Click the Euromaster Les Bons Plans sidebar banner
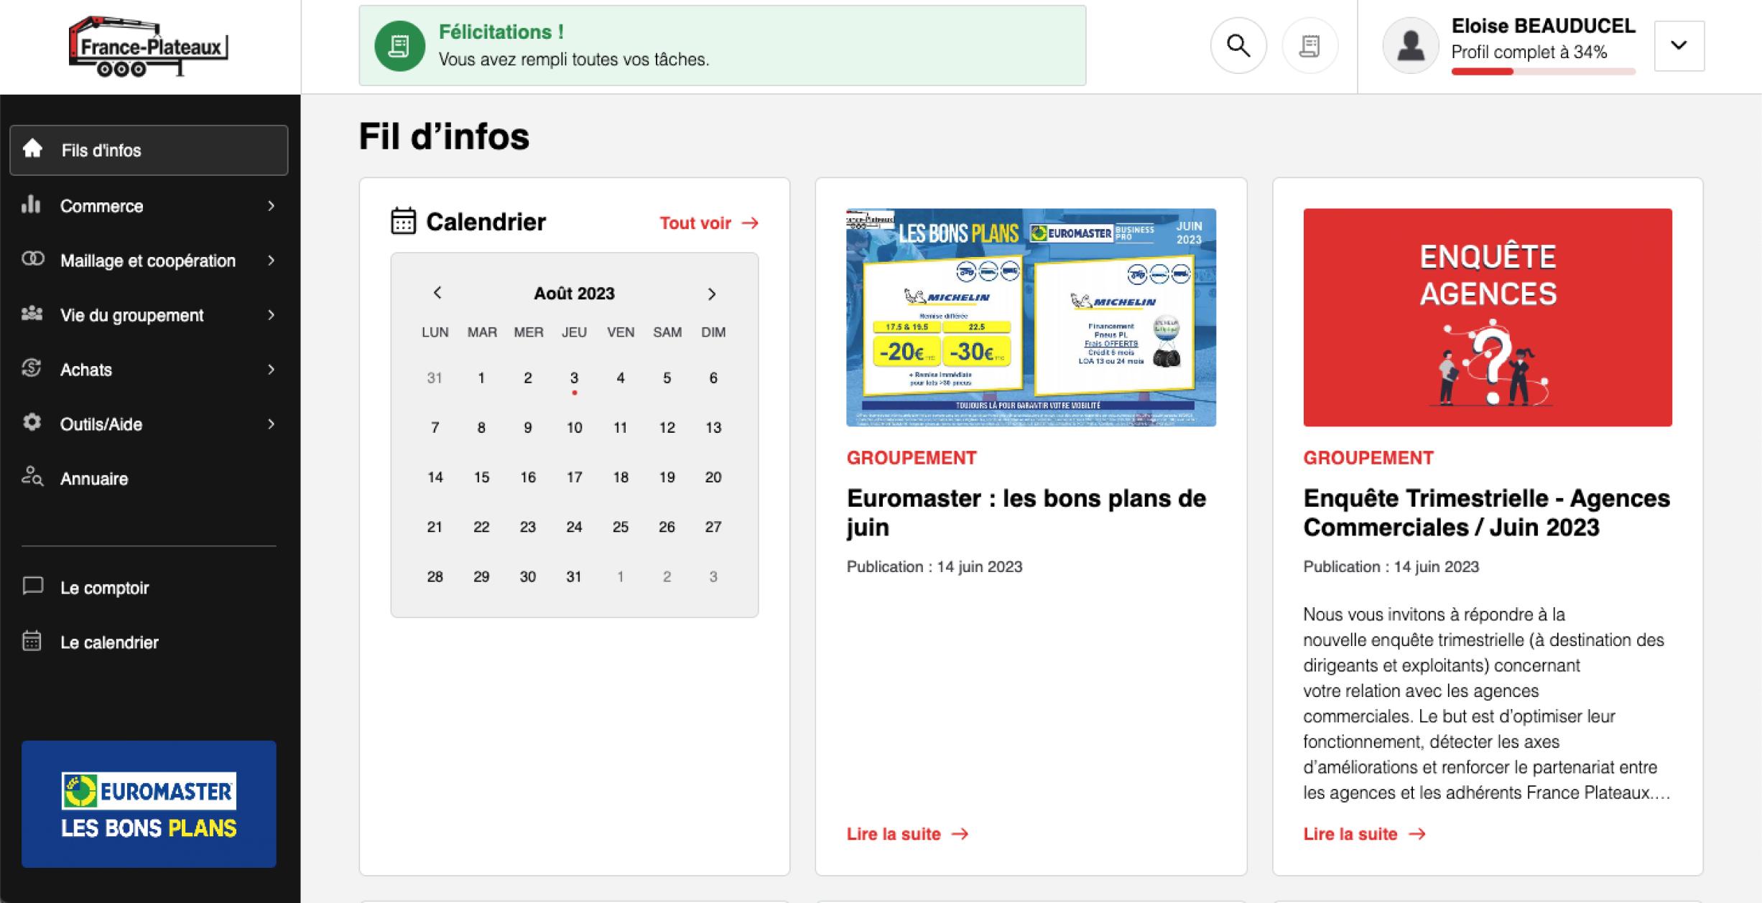 (x=149, y=804)
